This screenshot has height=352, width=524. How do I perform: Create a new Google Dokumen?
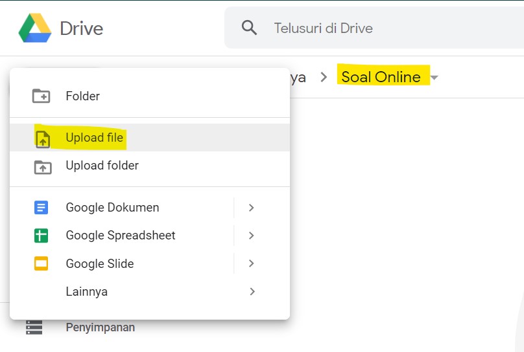pyautogui.click(x=122, y=207)
